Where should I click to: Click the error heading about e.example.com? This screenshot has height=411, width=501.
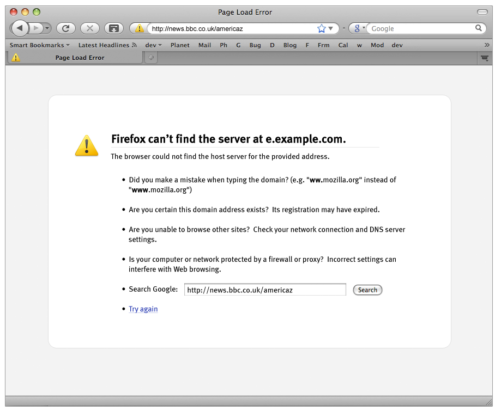click(x=228, y=139)
